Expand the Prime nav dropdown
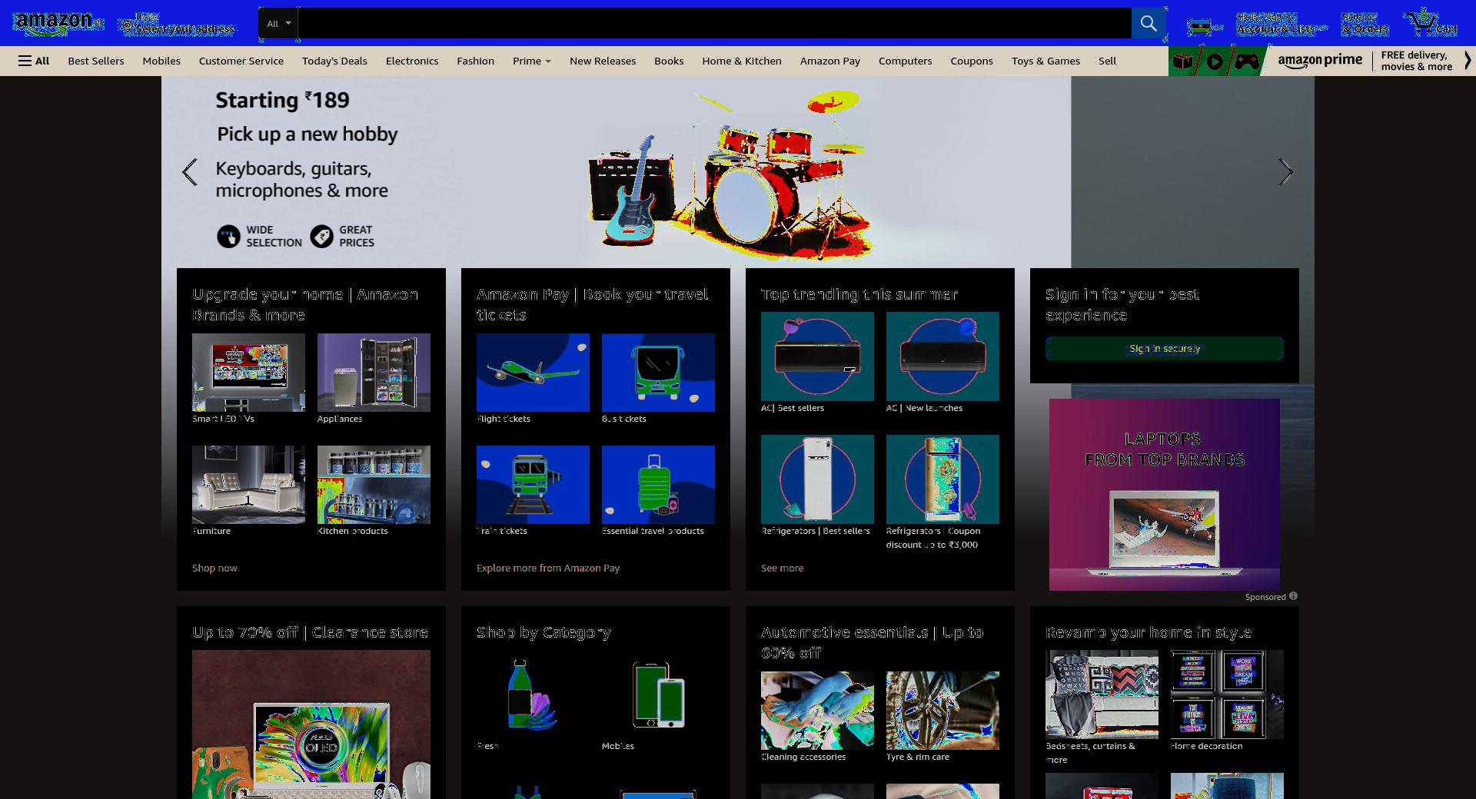1476x799 pixels. (531, 61)
